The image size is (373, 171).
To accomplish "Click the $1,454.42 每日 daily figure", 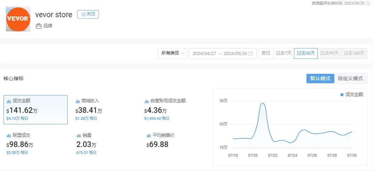I will tap(157, 118).
